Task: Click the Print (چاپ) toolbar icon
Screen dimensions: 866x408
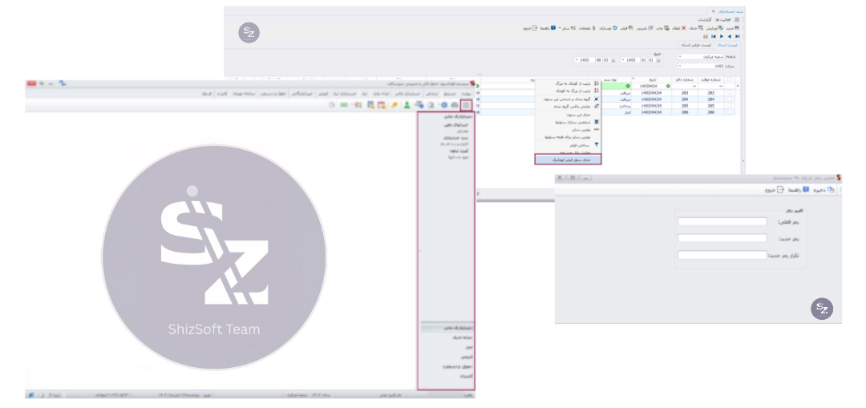Action: [x=666, y=27]
